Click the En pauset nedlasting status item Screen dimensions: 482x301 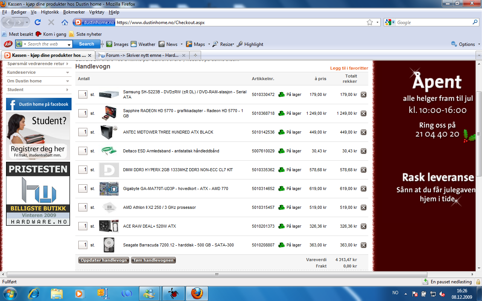447,282
